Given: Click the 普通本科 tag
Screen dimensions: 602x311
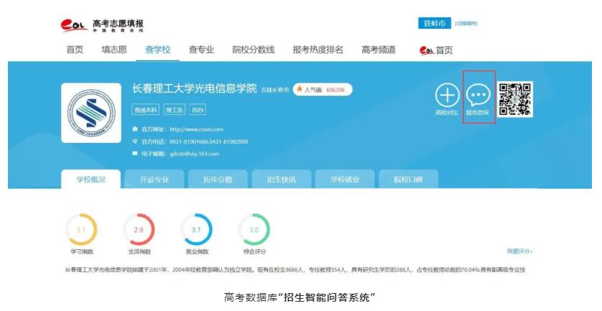Looking at the screenshot, I should point(146,110).
